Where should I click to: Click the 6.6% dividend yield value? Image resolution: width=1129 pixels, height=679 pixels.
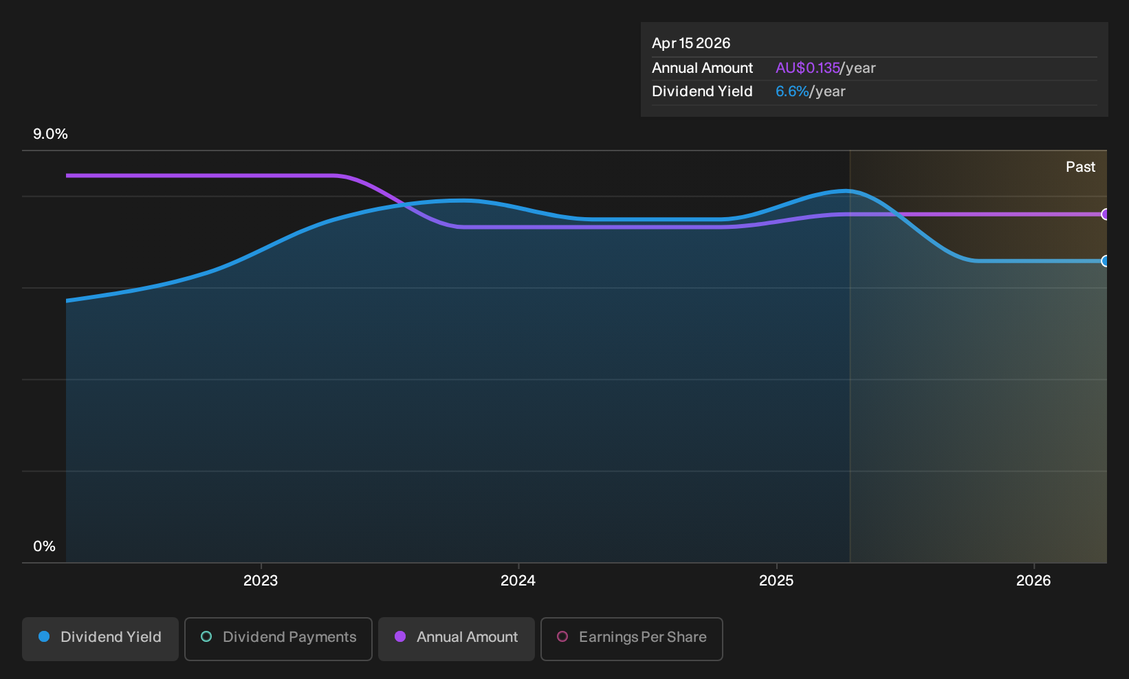click(792, 91)
